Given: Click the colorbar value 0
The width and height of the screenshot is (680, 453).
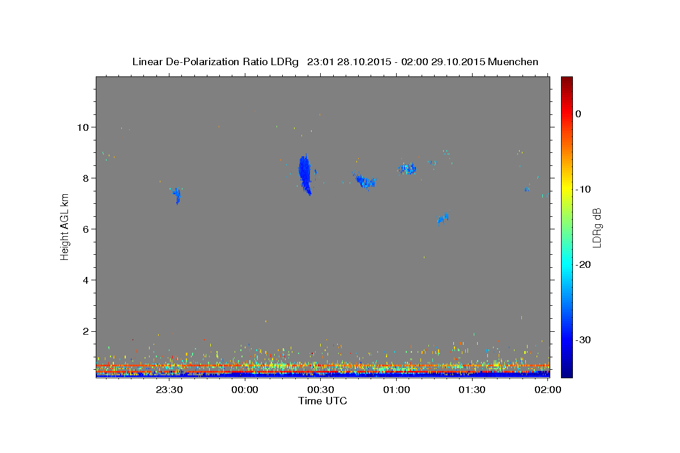Looking at the screenshot, I should (579, 114).
